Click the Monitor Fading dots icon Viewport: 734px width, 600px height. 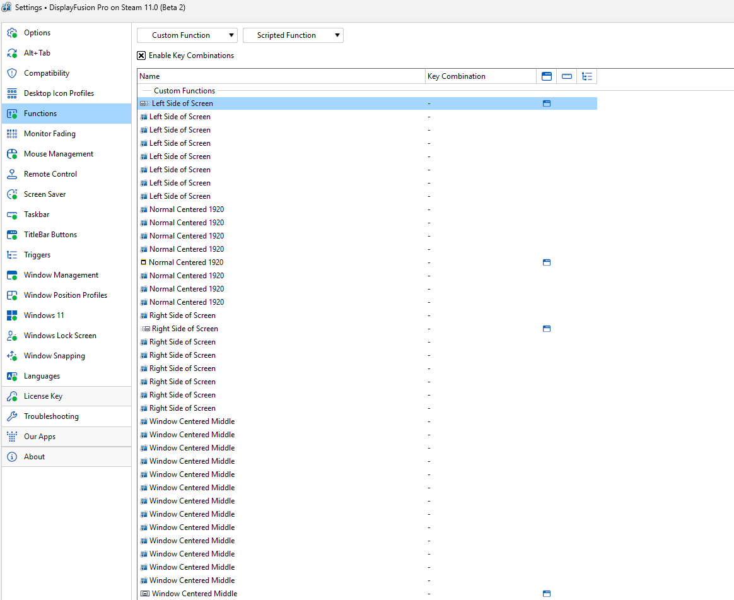(12, 134)
